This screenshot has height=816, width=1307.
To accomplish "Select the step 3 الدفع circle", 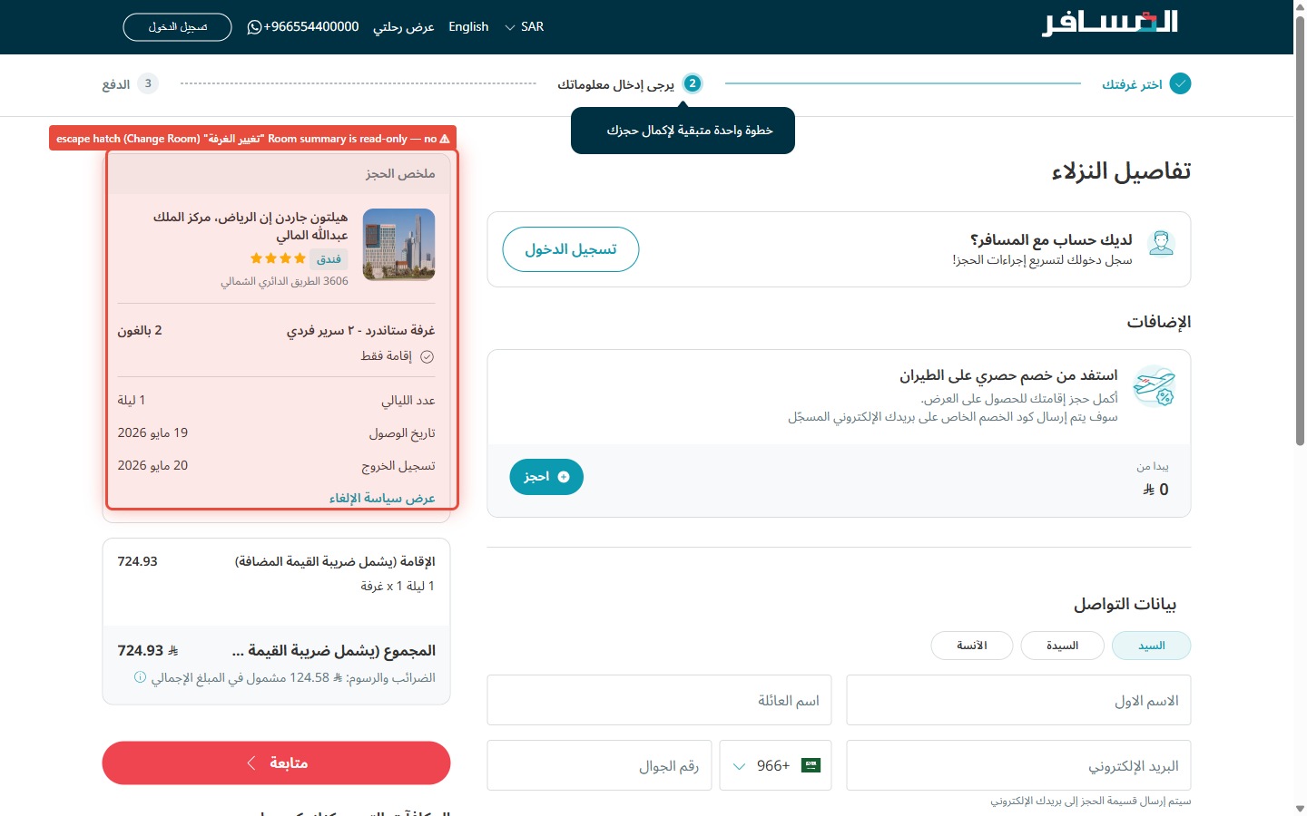I will coord(148,83).
